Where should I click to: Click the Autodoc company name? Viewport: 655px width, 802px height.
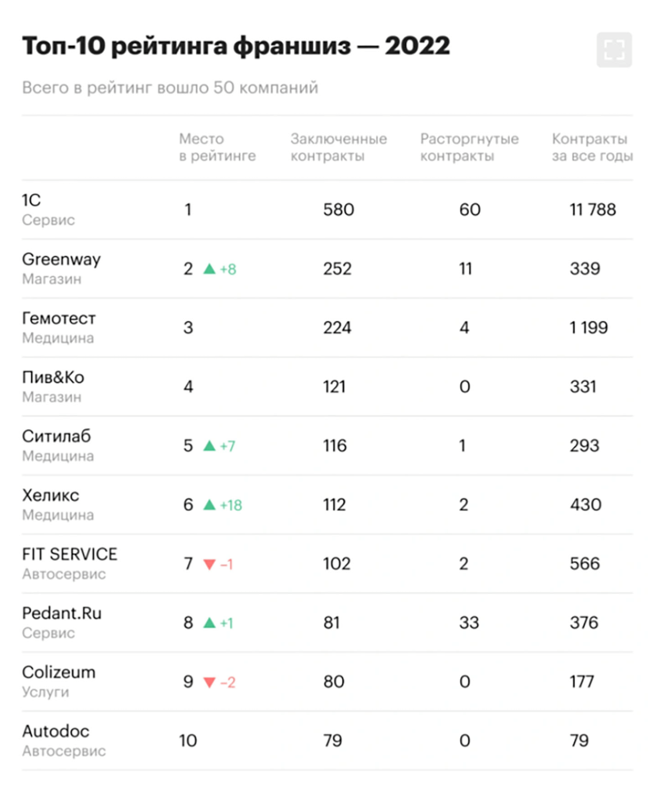55,731
